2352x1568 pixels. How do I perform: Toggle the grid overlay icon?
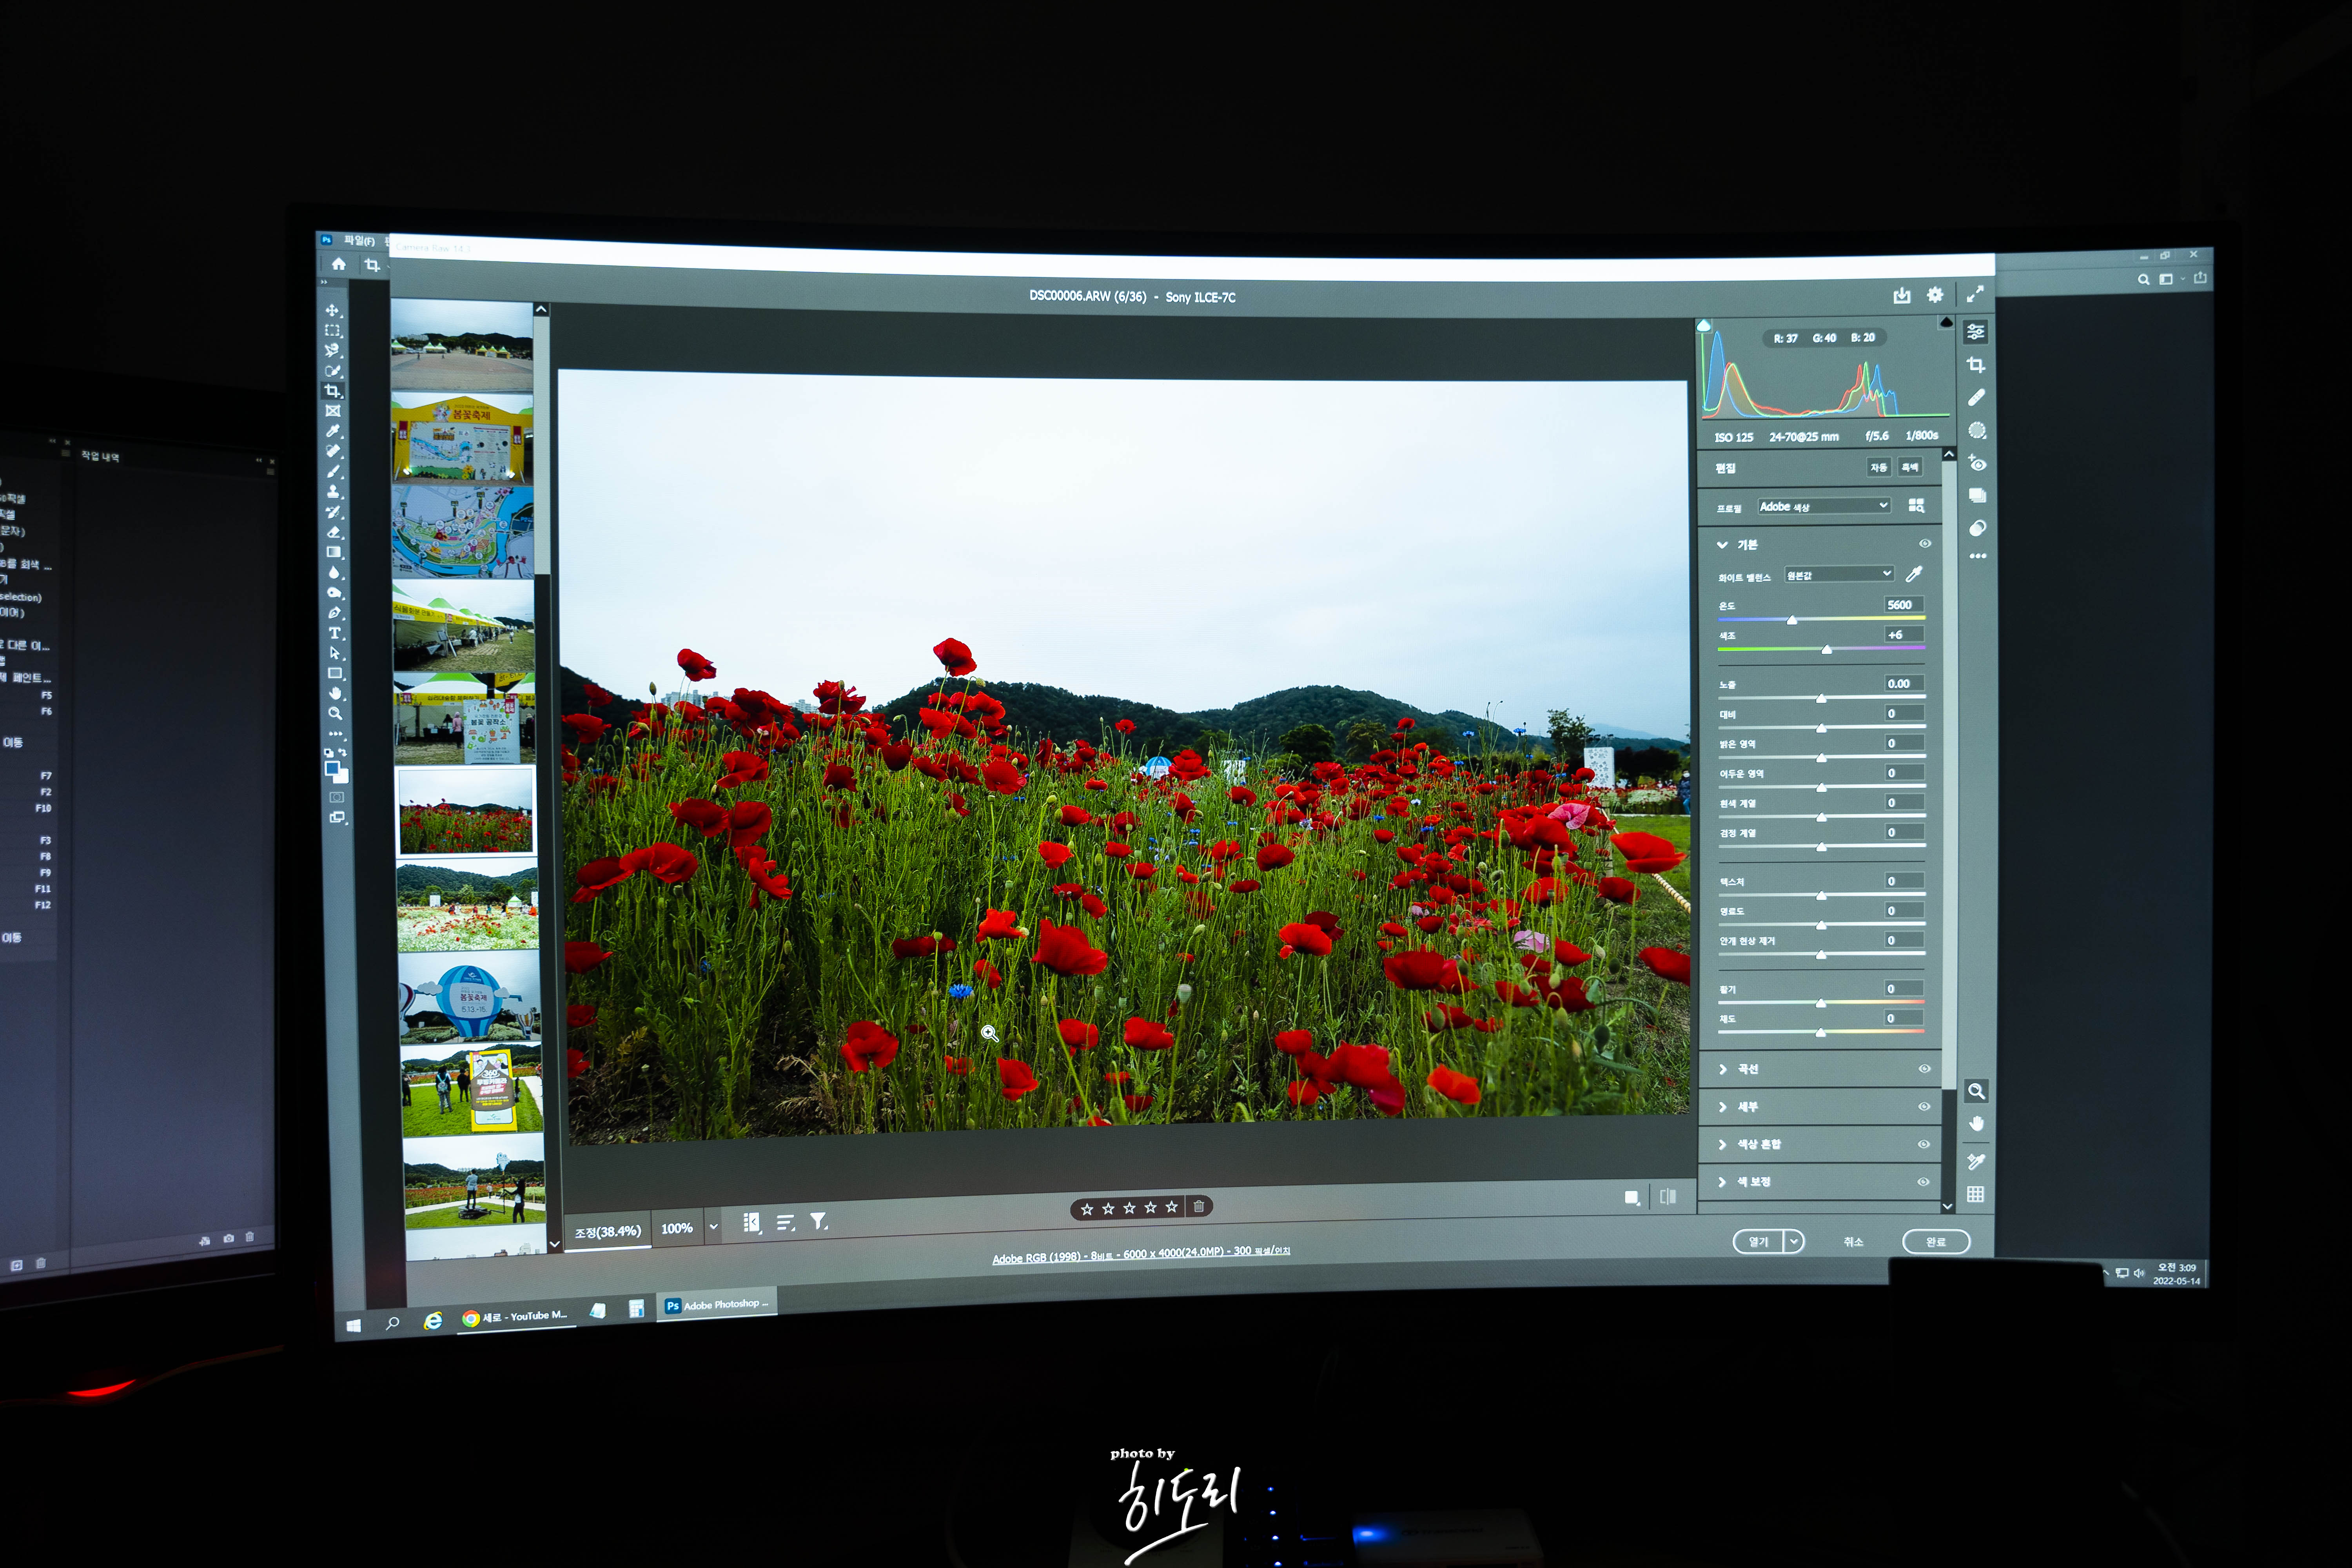pos(1976,1194)
